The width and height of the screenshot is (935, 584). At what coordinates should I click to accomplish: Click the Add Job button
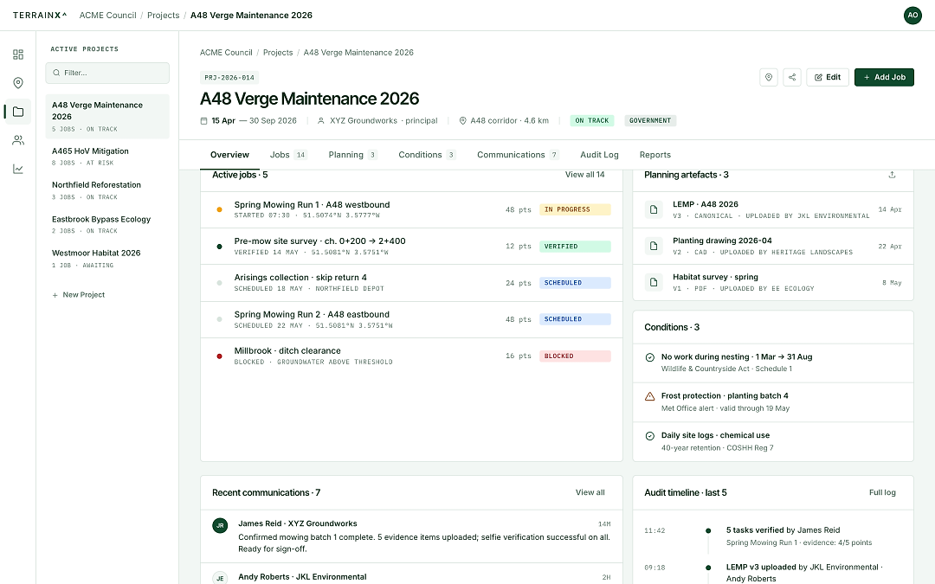coord(884,77)
